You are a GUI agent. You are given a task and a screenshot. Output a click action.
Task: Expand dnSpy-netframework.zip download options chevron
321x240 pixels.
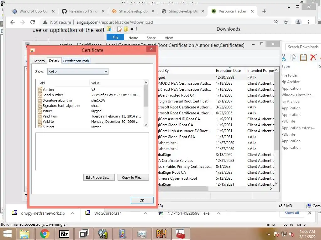click(73, 213)
